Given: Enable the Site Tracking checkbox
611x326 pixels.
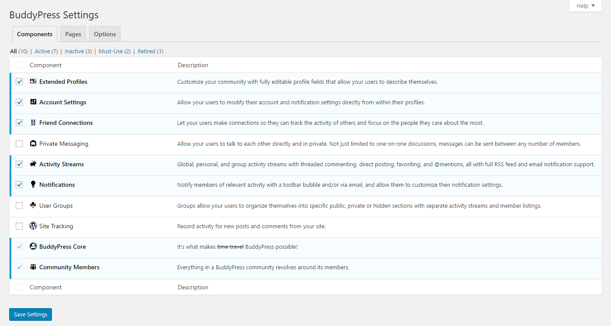Looking at the screenshot, I should click(19, 226).
